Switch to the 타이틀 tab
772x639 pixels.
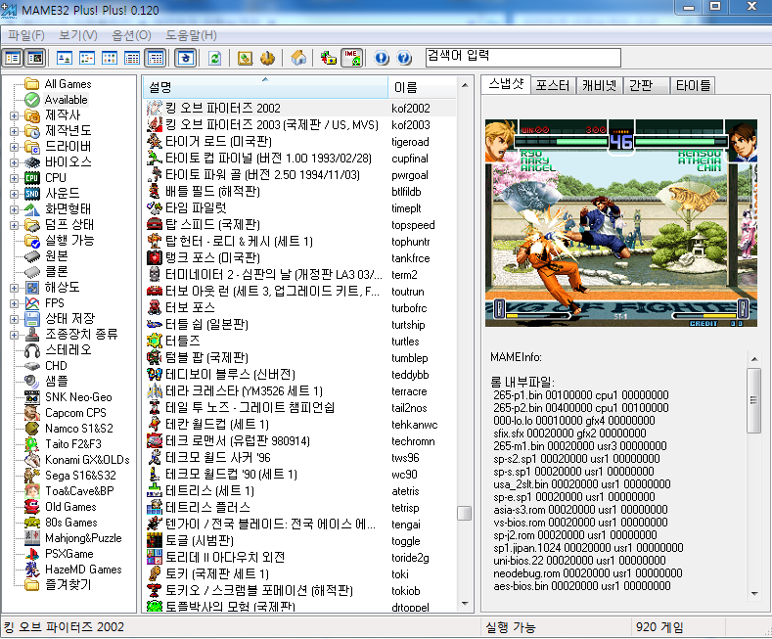pyautogui.click(x=693, y=86)
